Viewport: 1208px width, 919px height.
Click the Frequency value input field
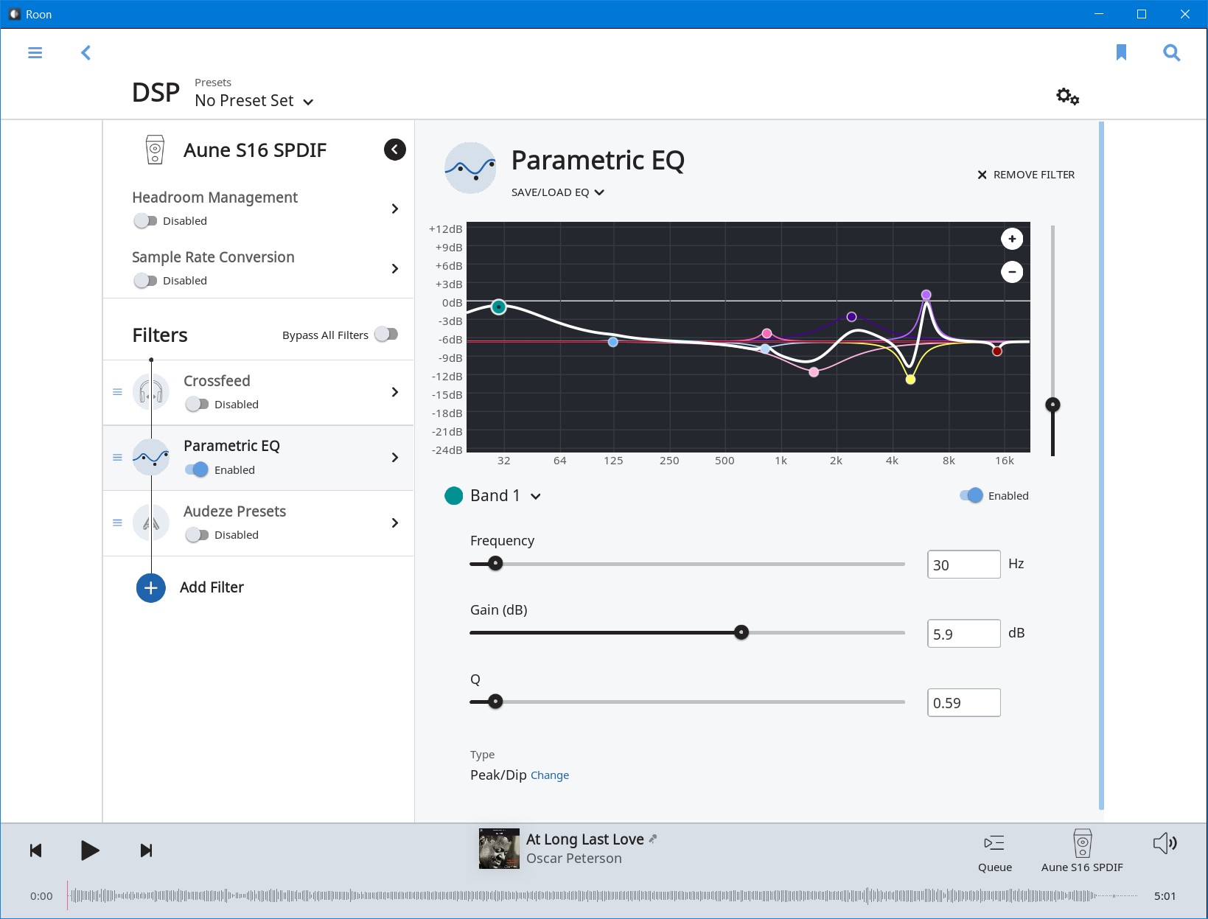coord(964,565)
